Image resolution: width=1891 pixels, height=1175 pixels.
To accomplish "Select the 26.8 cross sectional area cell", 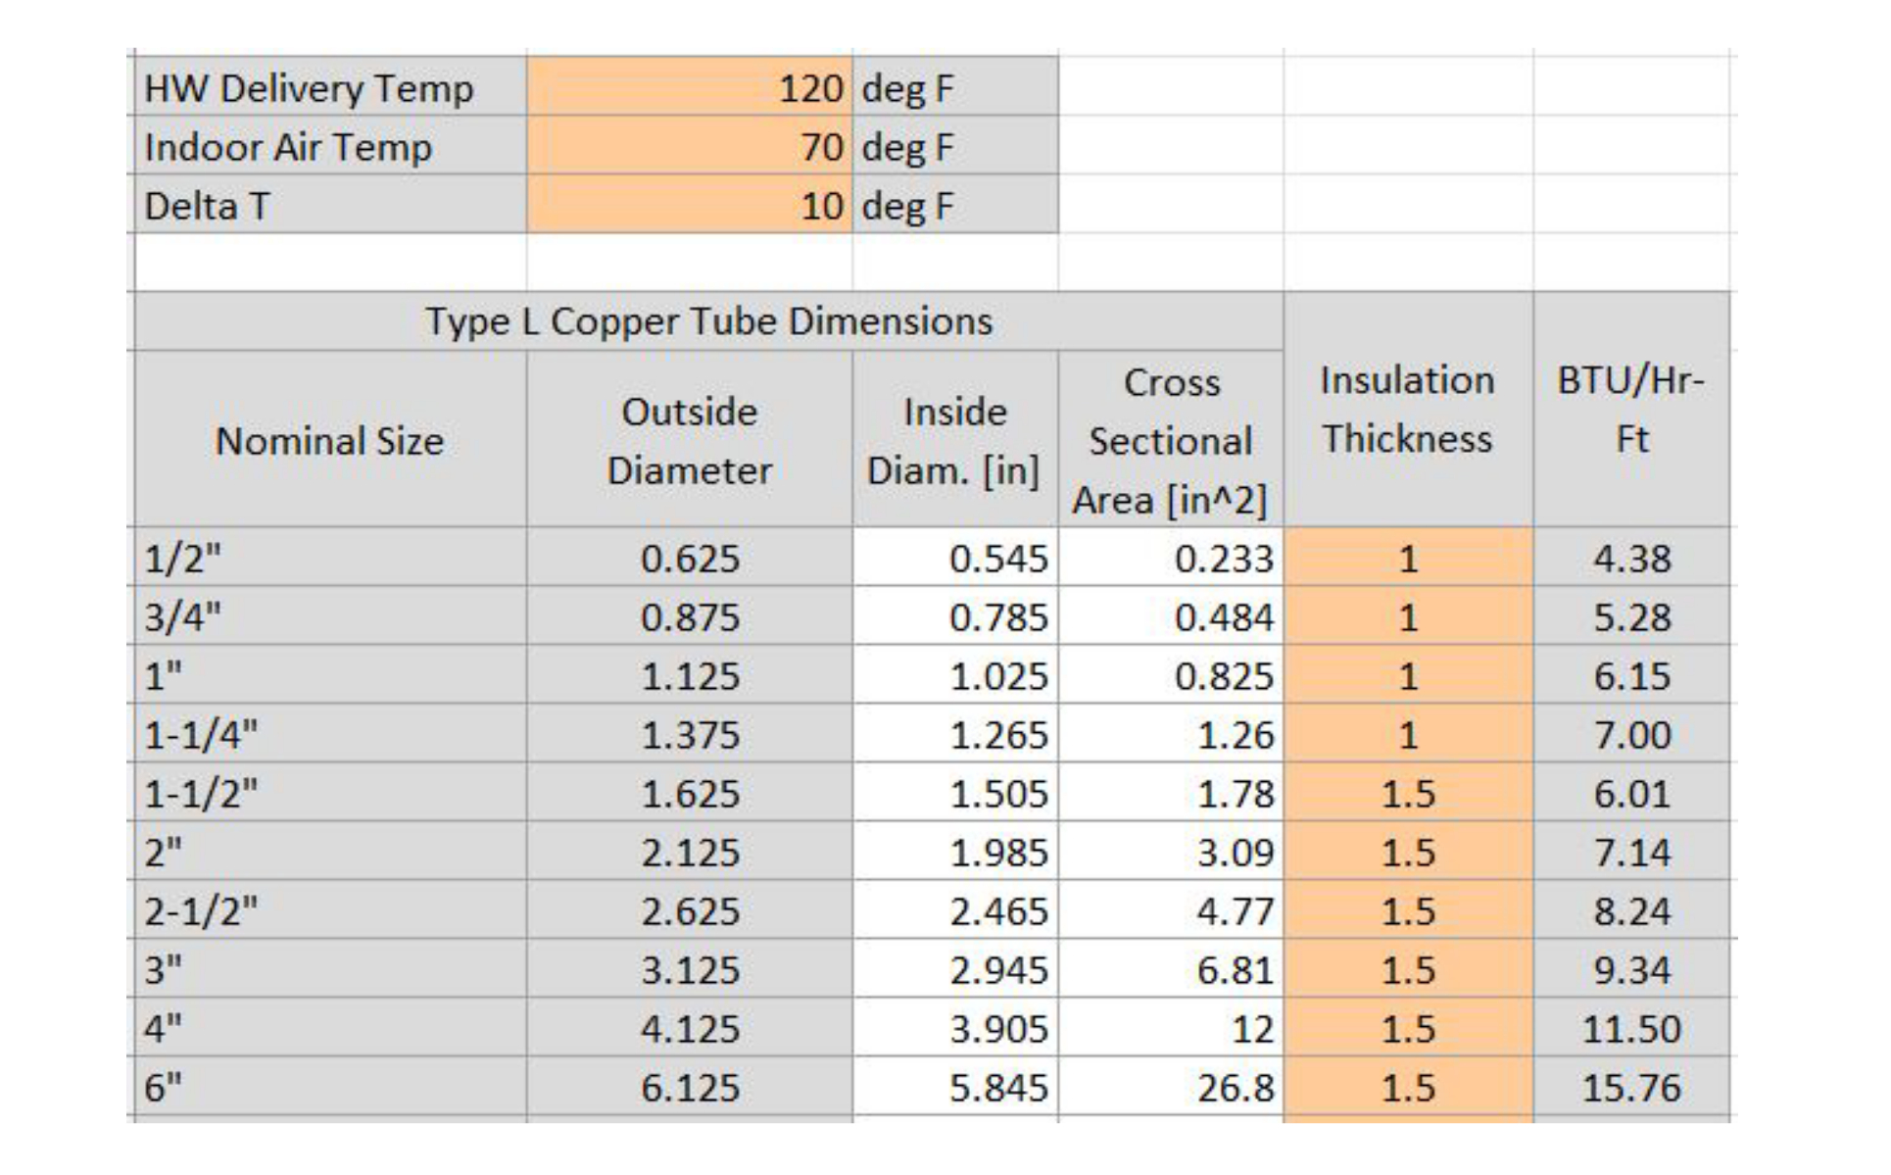I will (1170, 1088).
